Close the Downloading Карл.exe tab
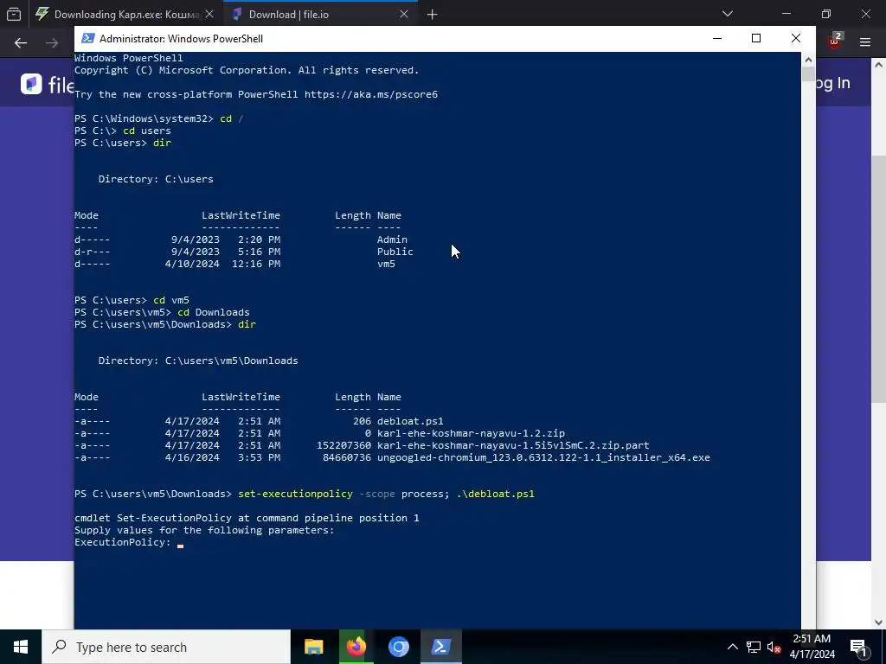Image resolution: width=886 pixels, height=664 pixels. (209, 14)
